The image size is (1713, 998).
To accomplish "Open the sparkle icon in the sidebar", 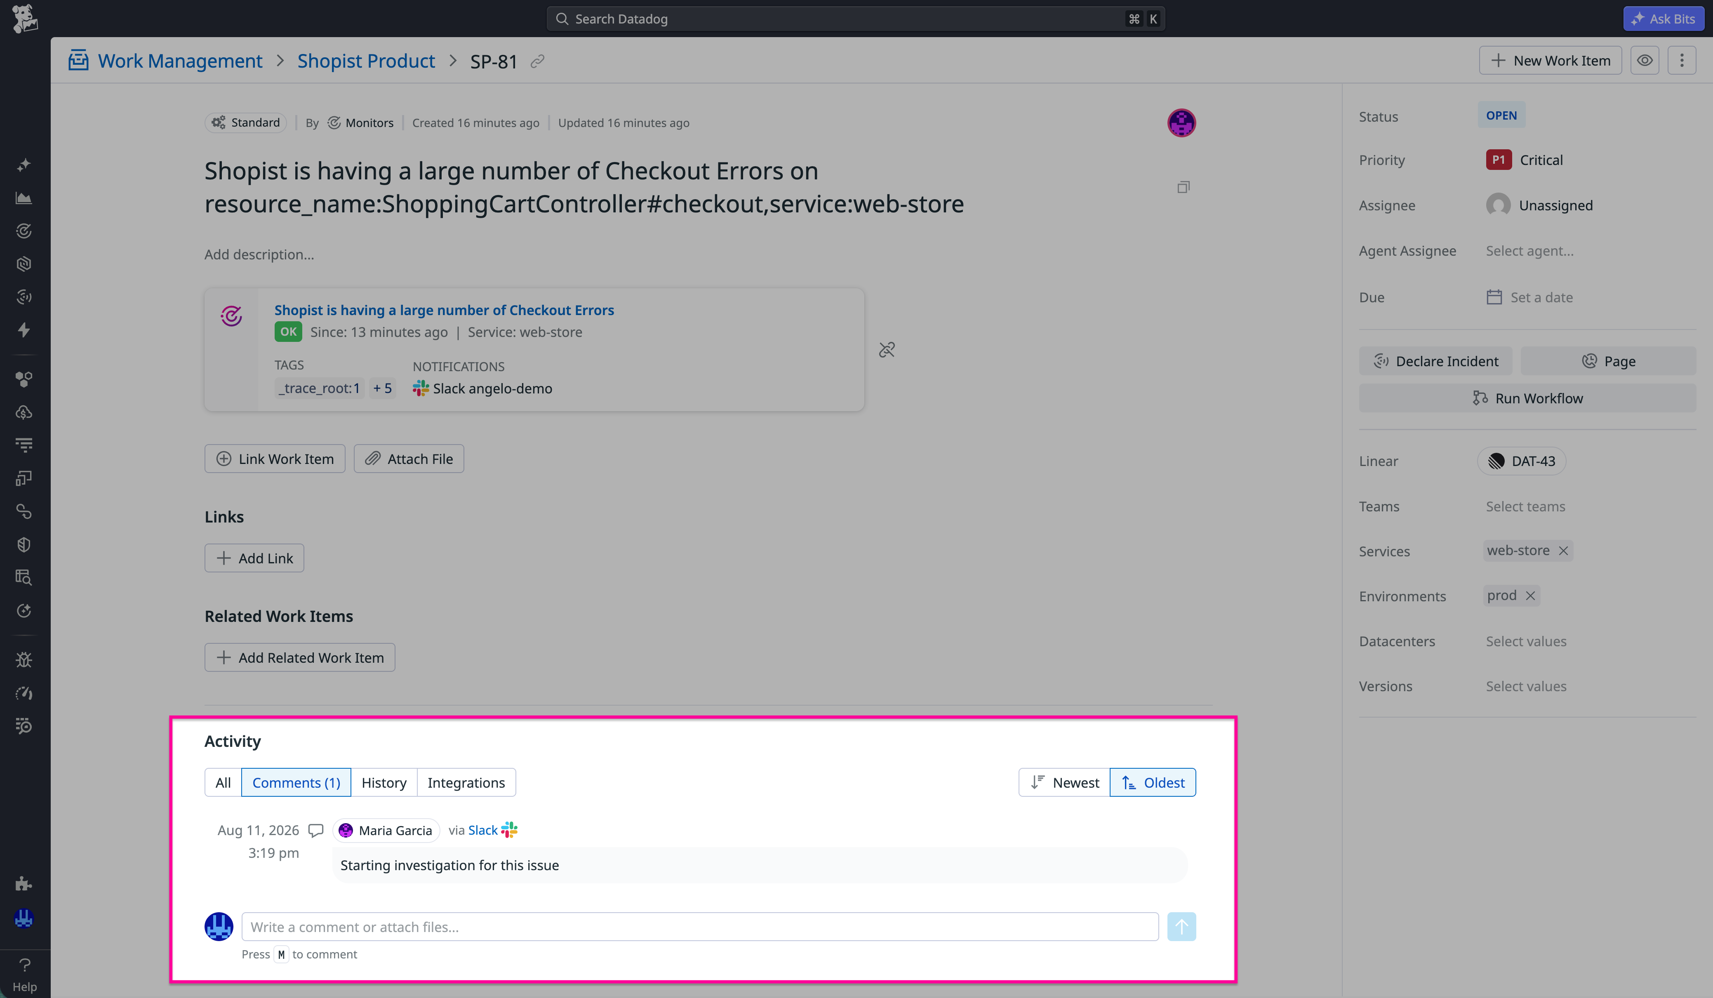I will tap(24, 165).
